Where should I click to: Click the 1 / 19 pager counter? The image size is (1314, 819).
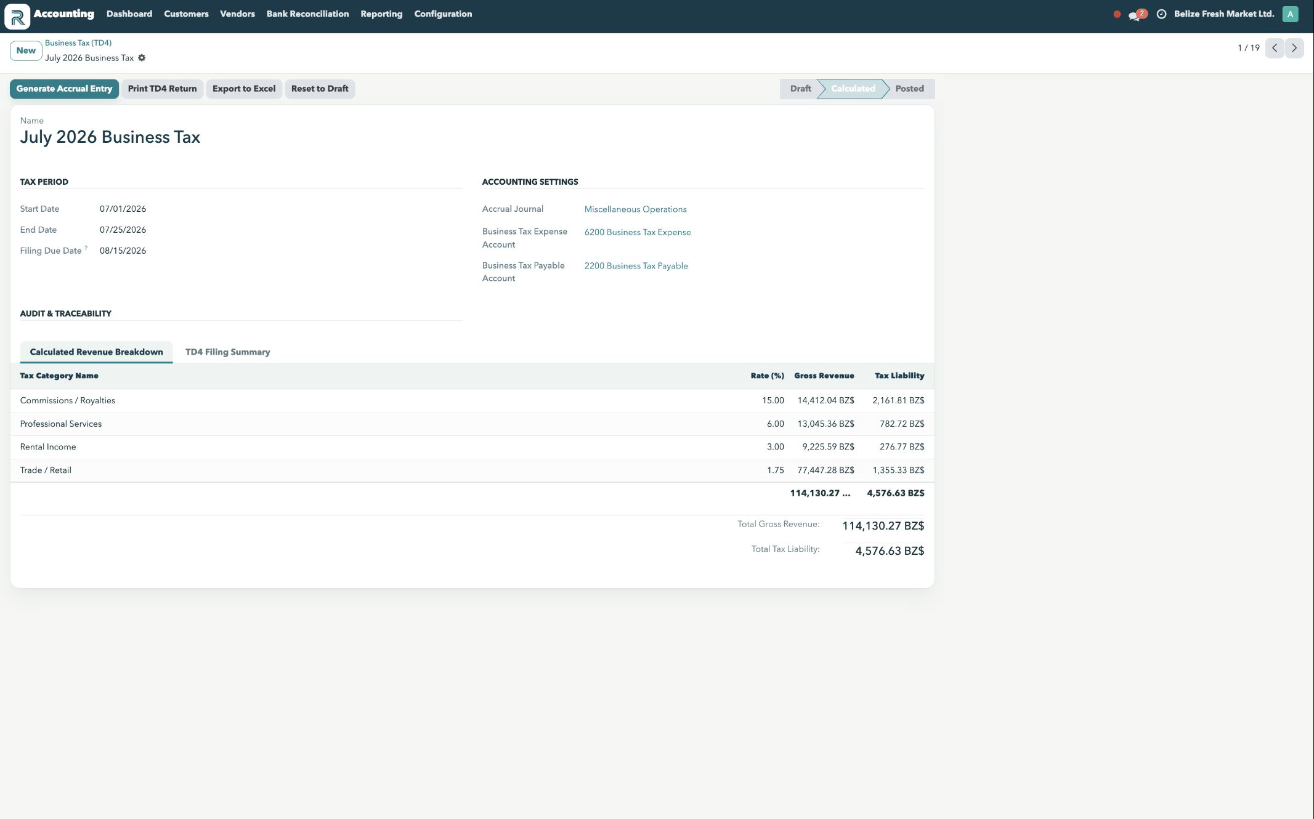[1248, 48]
